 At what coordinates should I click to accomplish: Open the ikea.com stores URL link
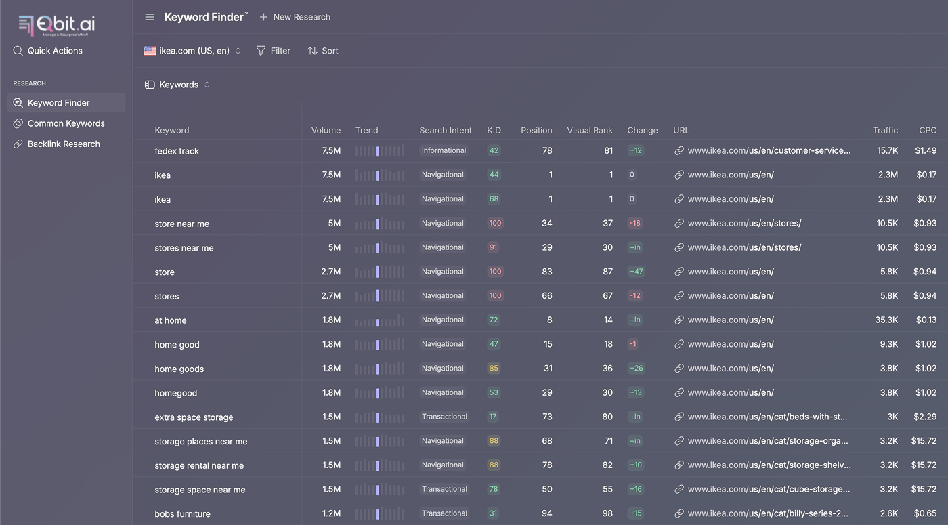click(x=744, y=224)
